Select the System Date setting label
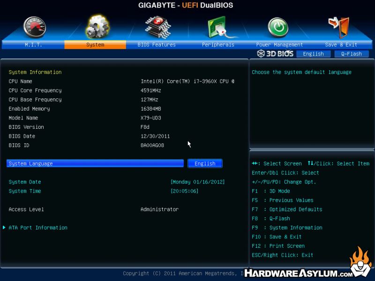Screen dimensions: 375x281 coord(25,182)
